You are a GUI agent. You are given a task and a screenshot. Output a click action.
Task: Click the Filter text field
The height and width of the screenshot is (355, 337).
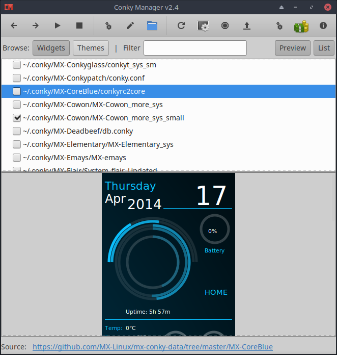[195, 48]
